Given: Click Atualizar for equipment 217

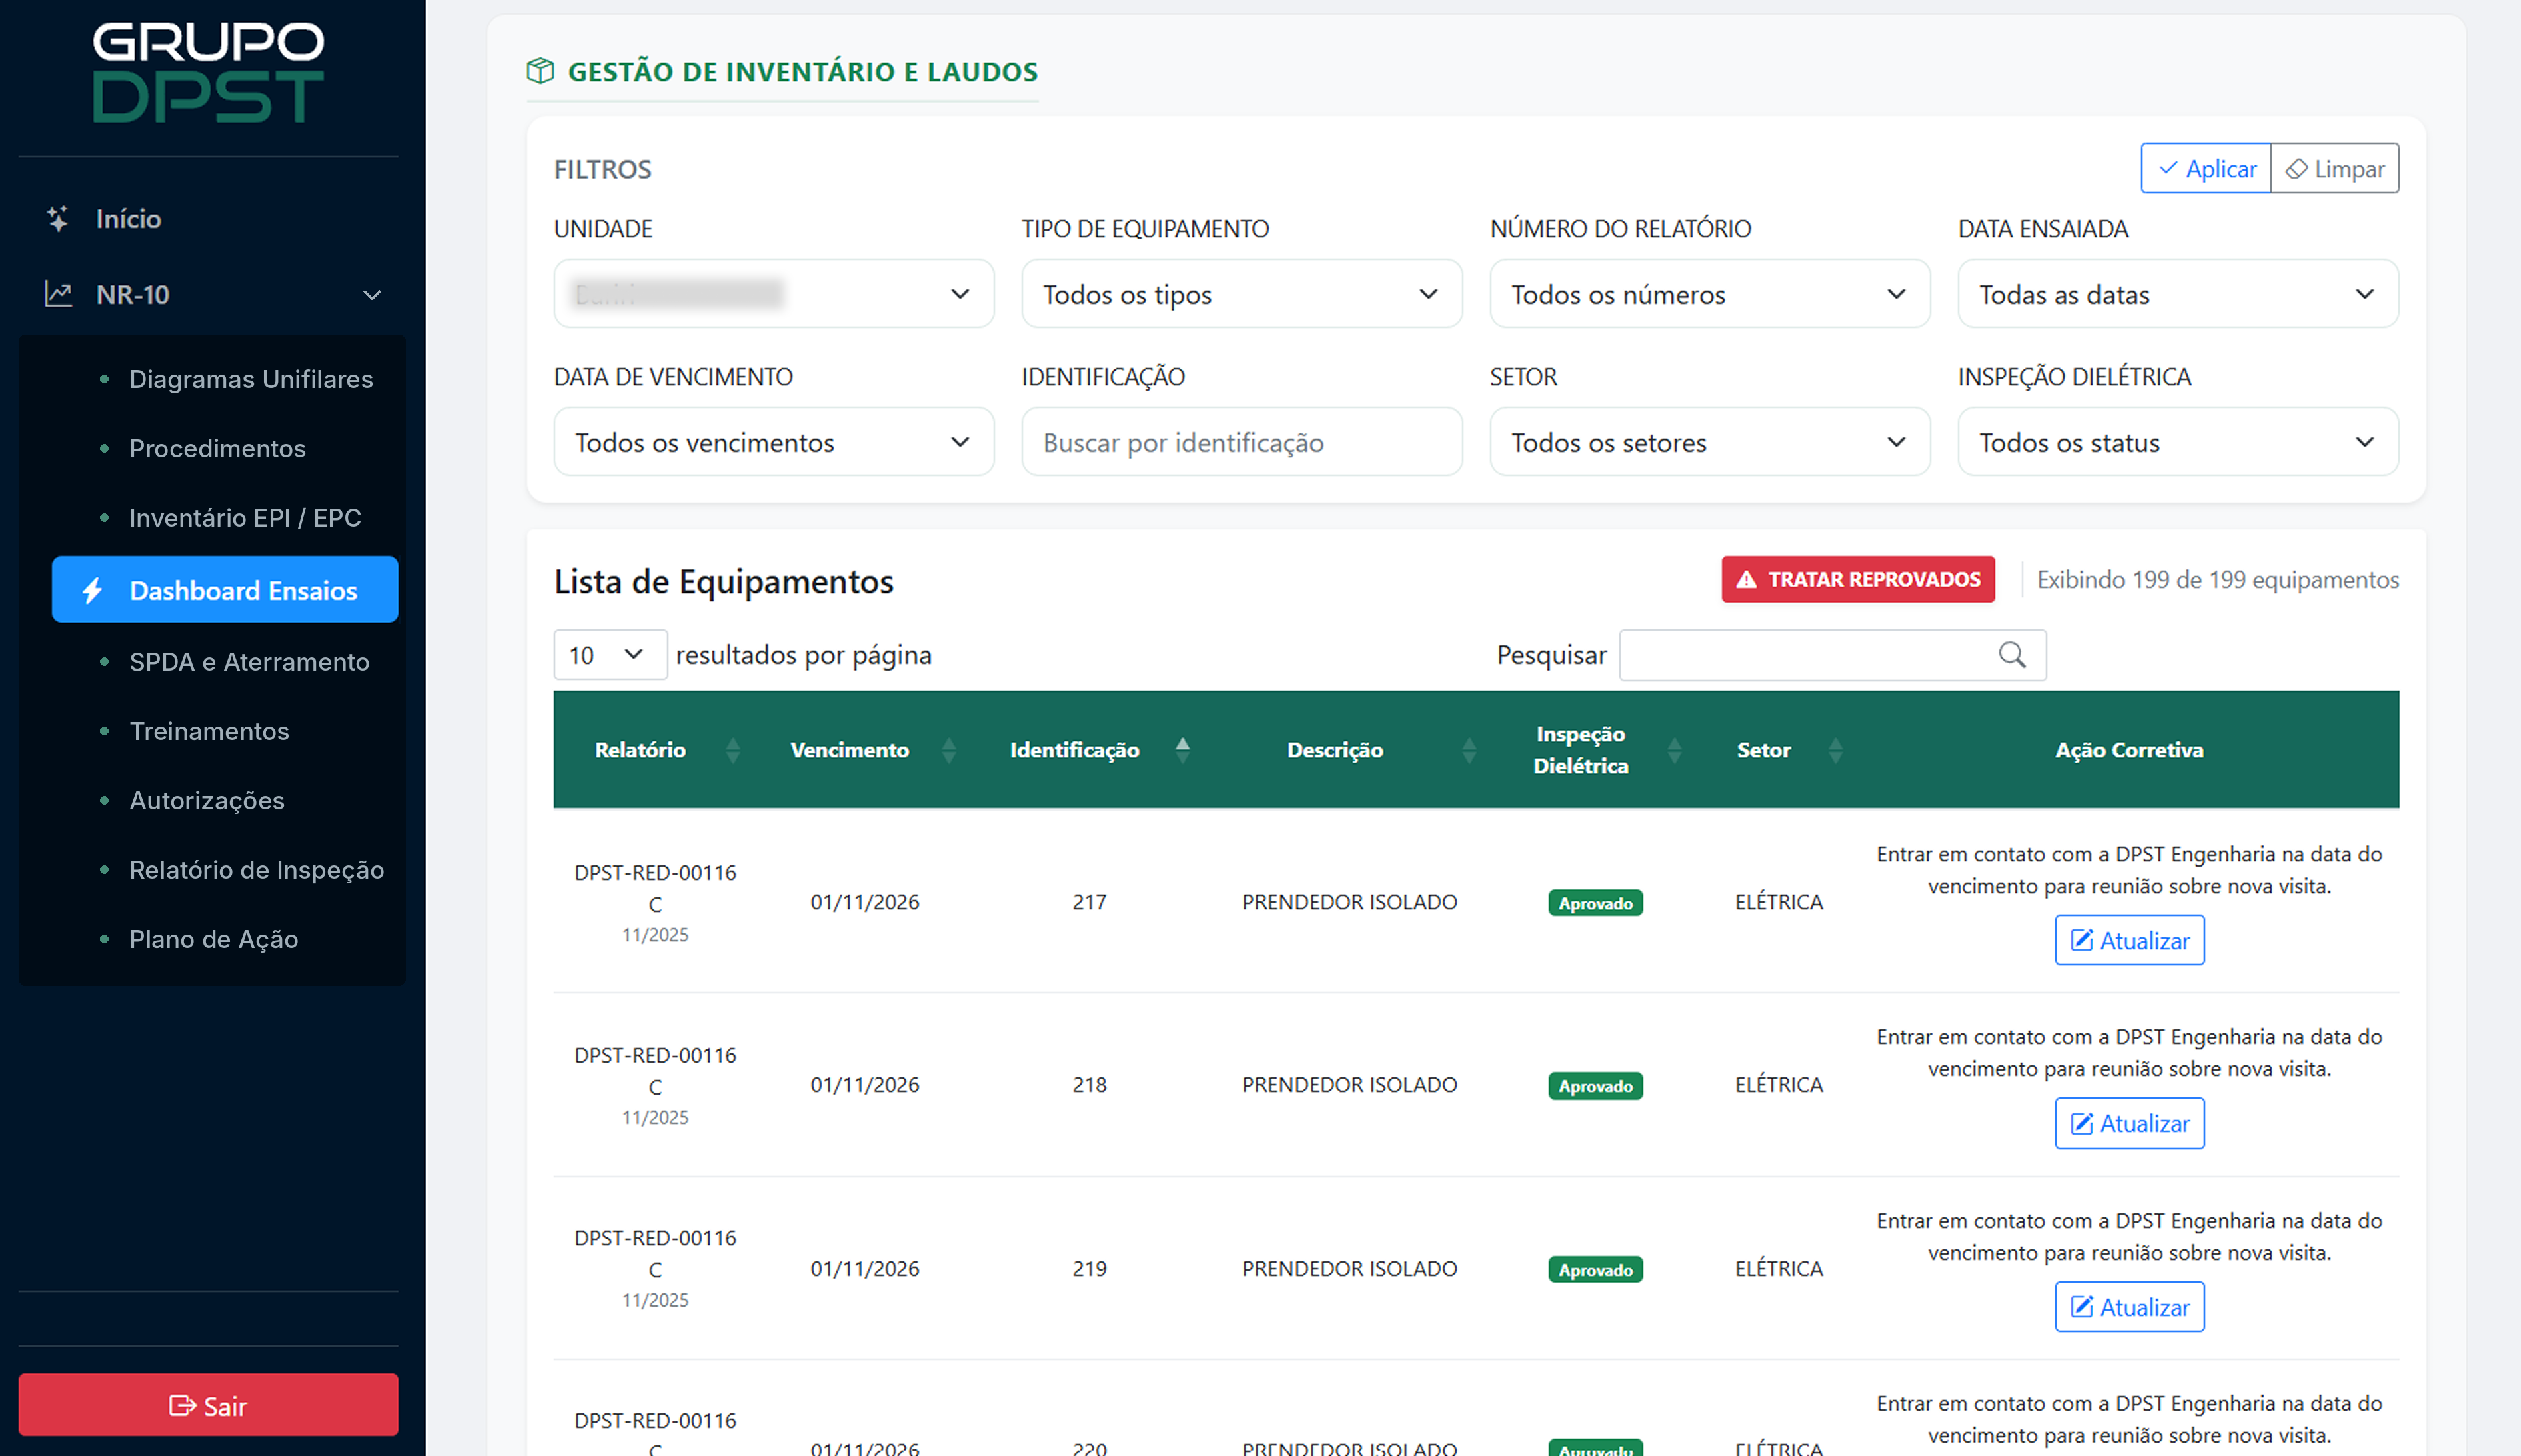Looking at the screenshot, I should tap(2130, 940).
